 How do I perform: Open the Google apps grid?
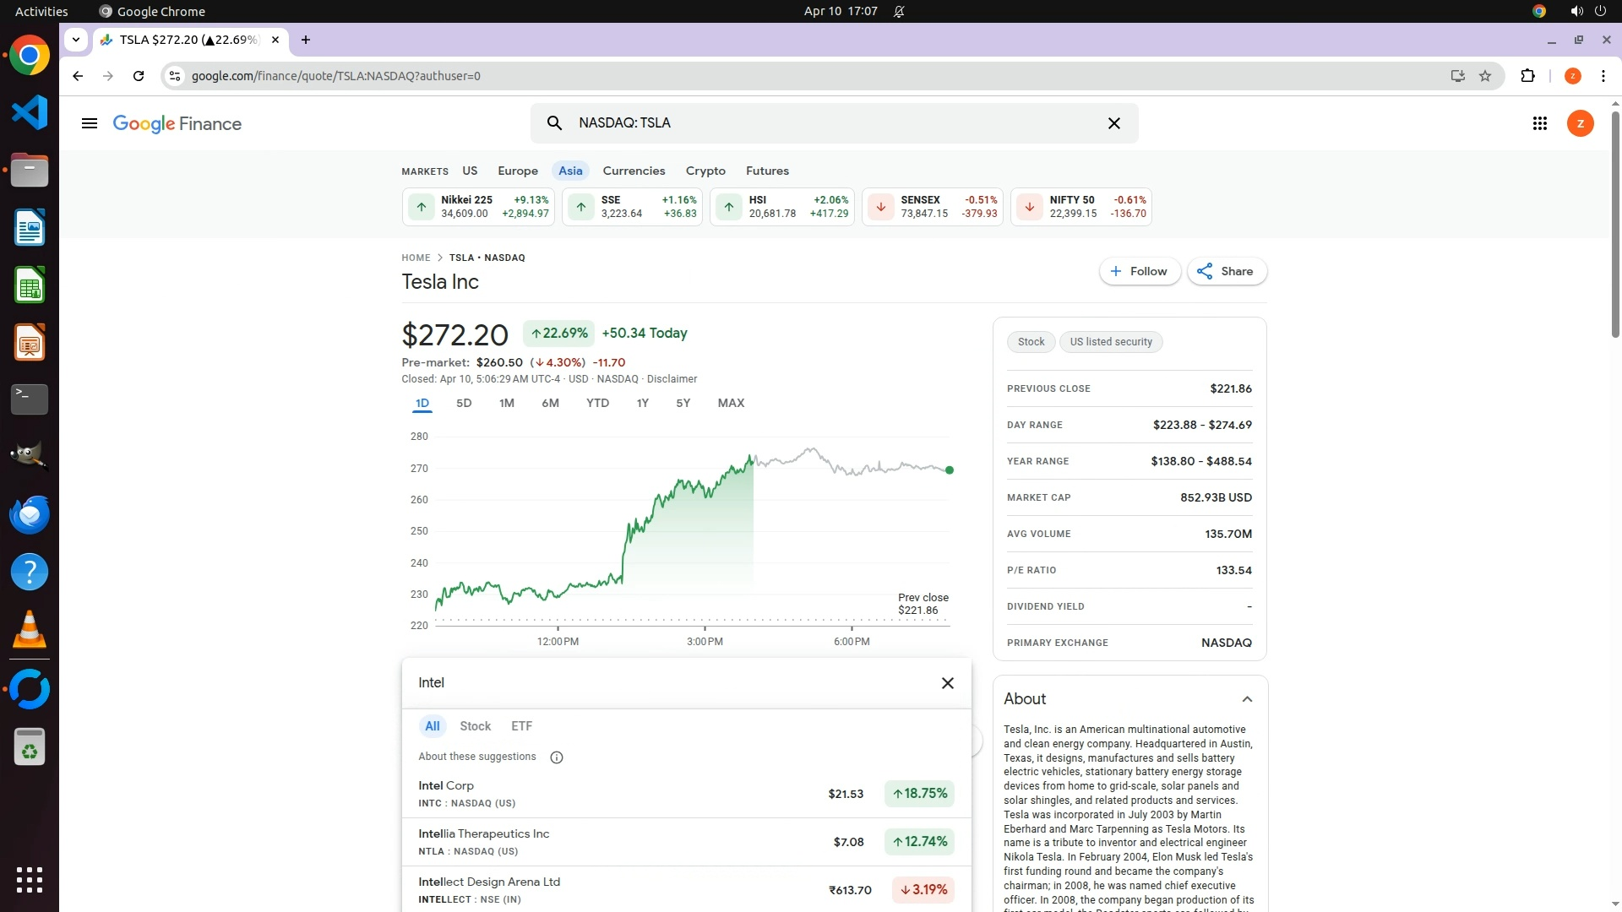pyautogui.click(x=1539, y=123)
